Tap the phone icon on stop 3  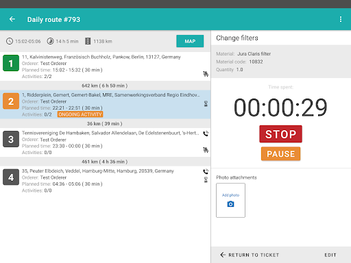(206, 134)
